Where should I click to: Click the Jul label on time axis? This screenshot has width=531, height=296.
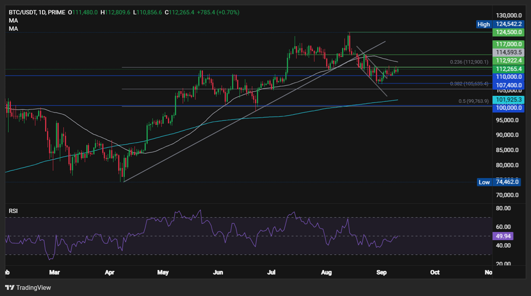pos(271,272)
